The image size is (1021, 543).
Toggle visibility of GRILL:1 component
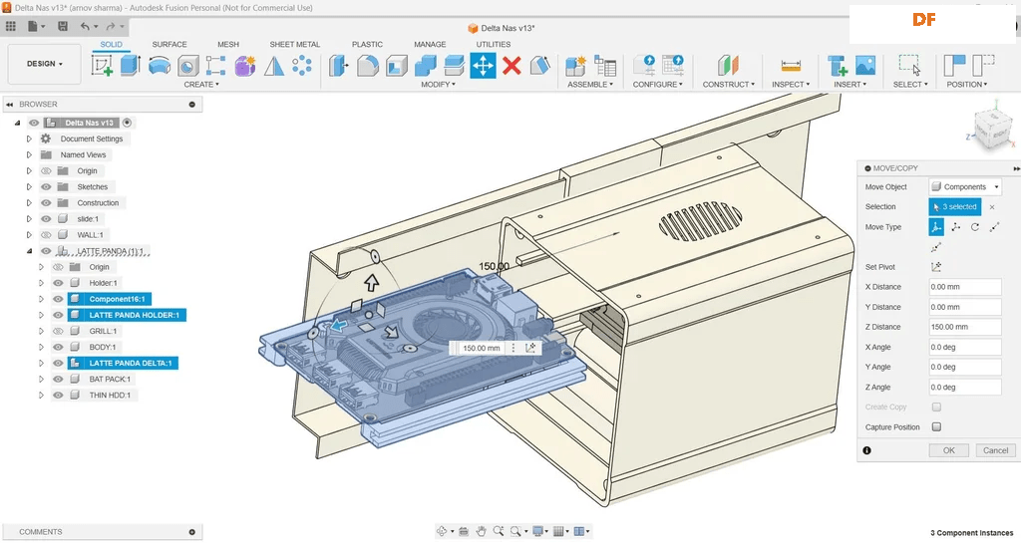click(x=58, y=331)
